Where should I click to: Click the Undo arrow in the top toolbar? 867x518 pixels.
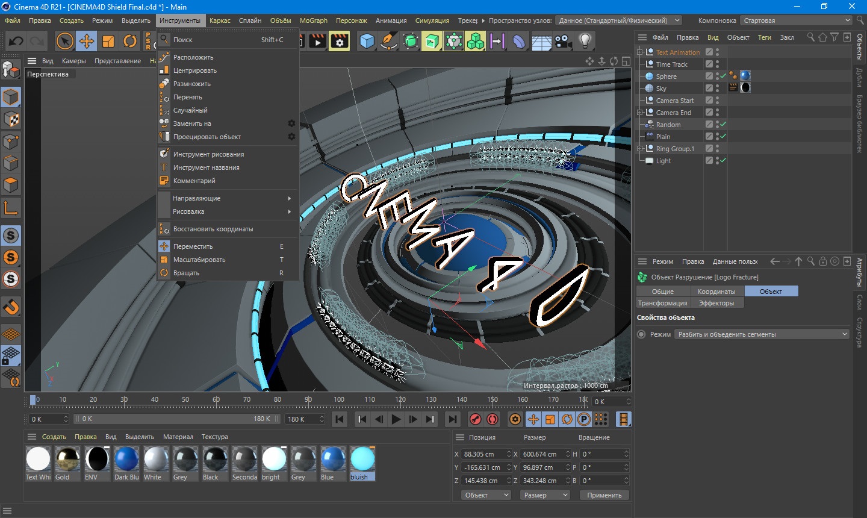(x=16, y=42)
